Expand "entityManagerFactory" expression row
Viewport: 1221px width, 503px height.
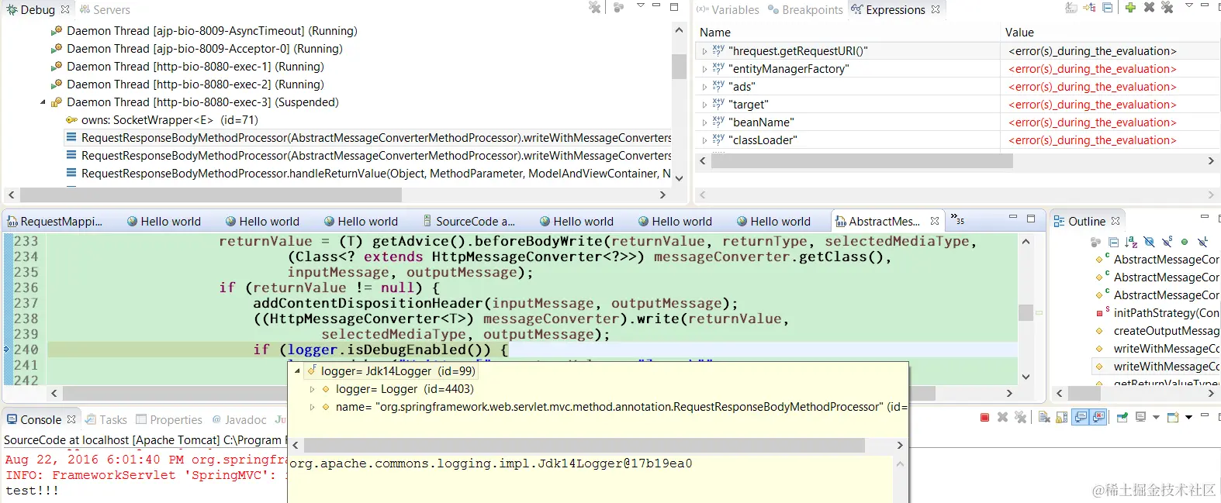(x=704, y=69)
